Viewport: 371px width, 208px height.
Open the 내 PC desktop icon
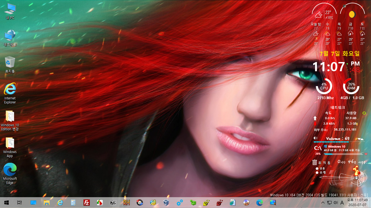[x=10, y=12]
